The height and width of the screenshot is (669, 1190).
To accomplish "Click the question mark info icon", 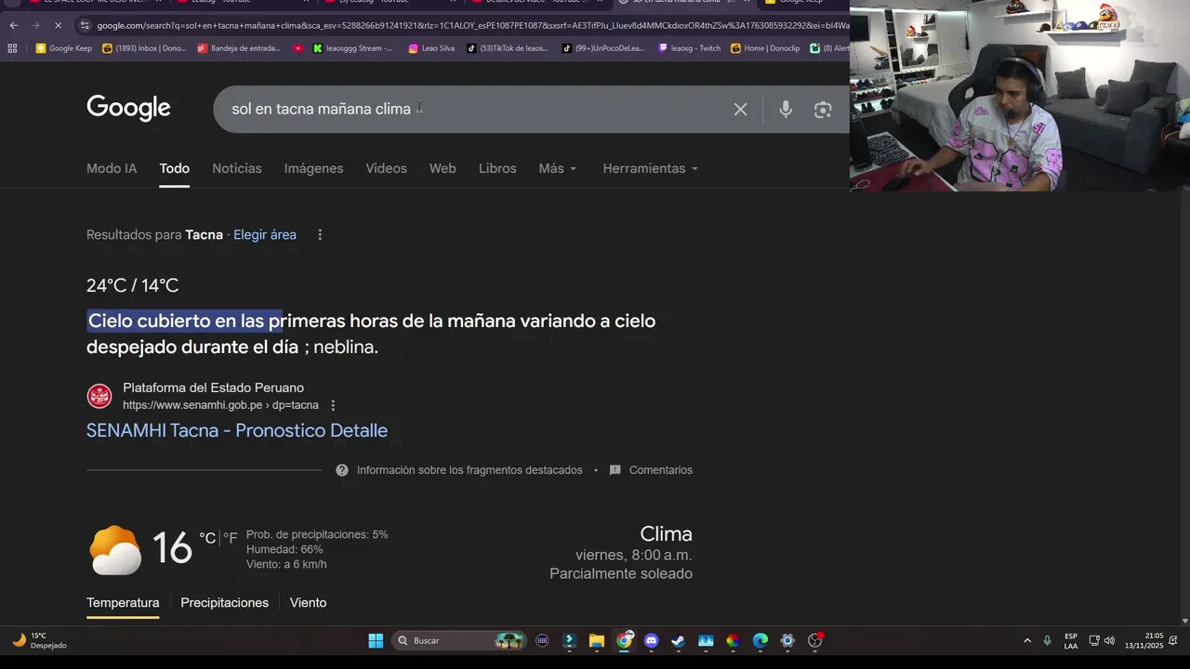I will click(x=342, y=470).
